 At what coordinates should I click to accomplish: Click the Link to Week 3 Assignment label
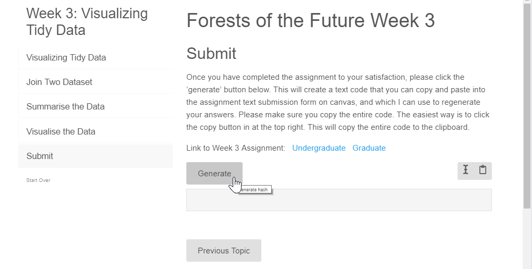click(x=236, y=148)
